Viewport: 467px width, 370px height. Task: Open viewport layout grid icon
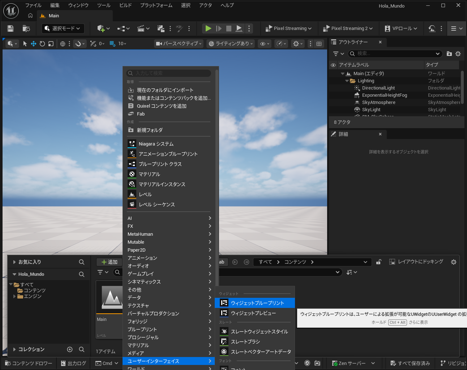point(319,44)
